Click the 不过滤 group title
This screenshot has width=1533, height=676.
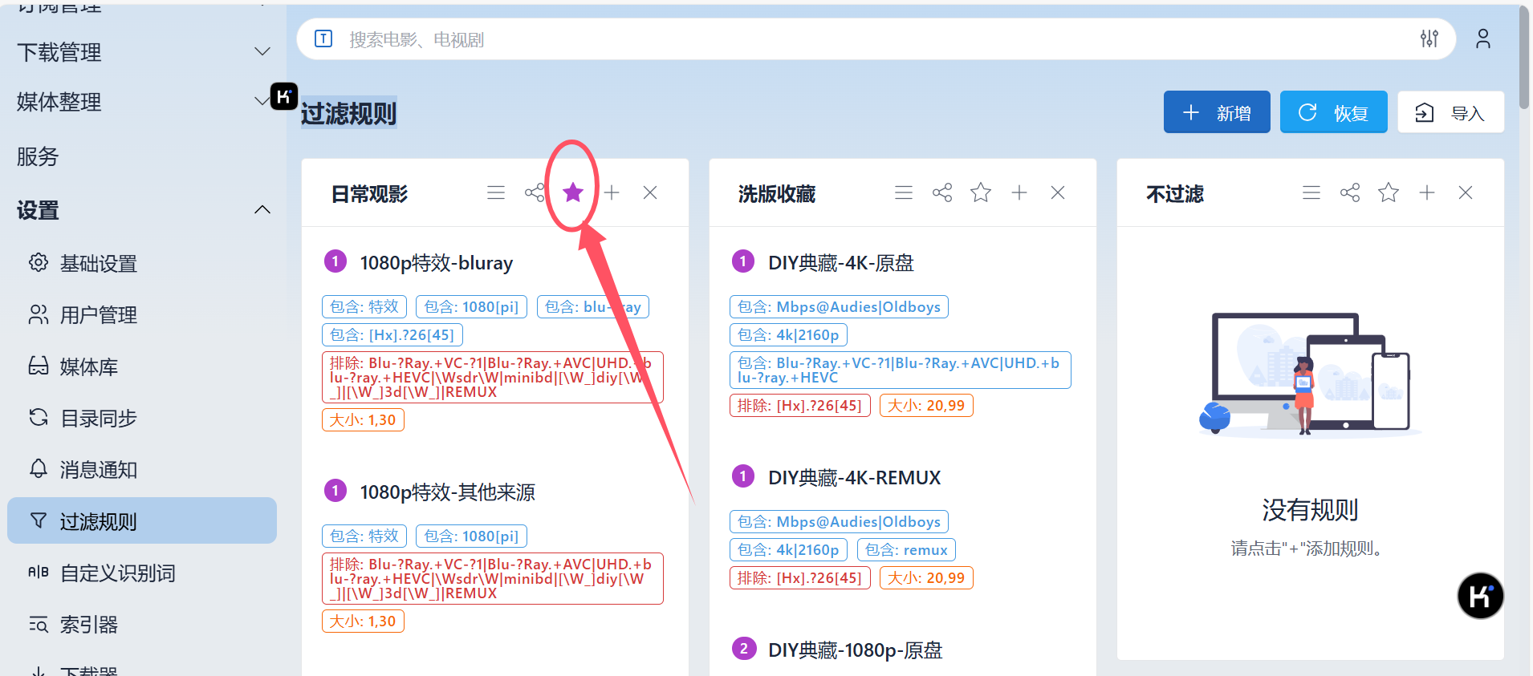1175,193
